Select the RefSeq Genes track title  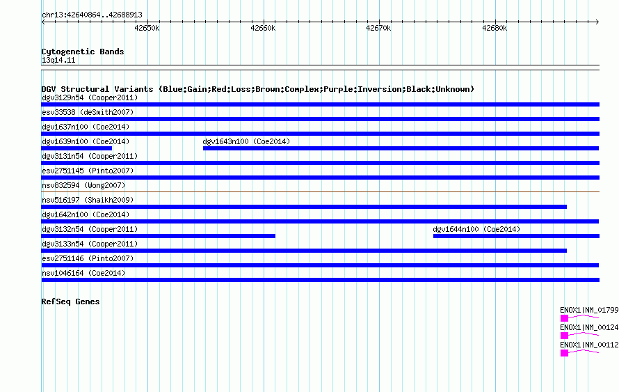tap(70, 301)
